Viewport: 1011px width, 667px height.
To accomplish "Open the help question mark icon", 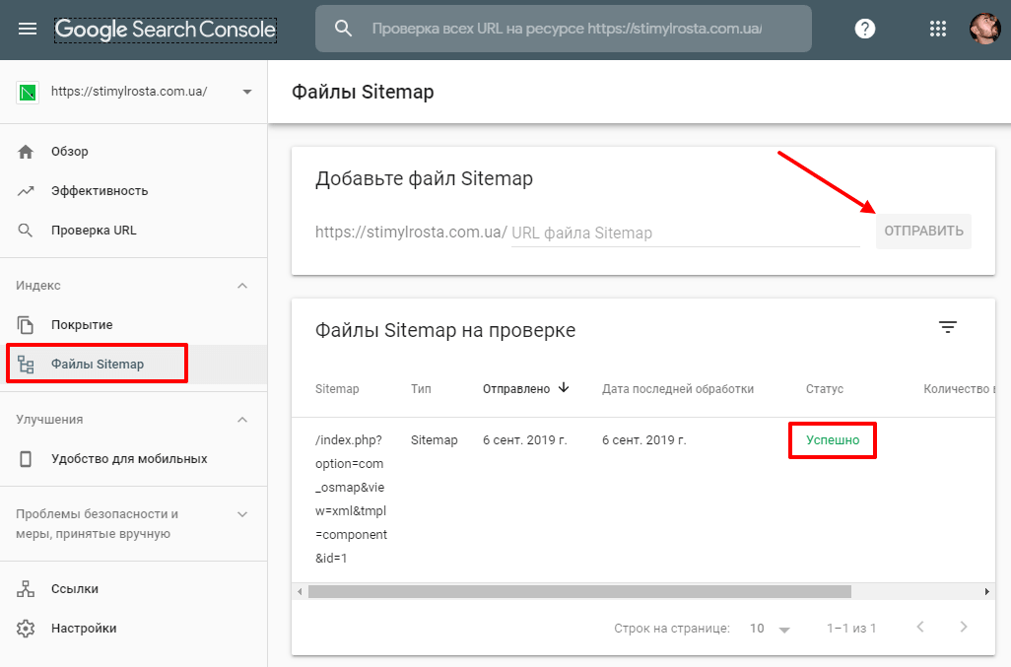I will [x=864, y=29].
